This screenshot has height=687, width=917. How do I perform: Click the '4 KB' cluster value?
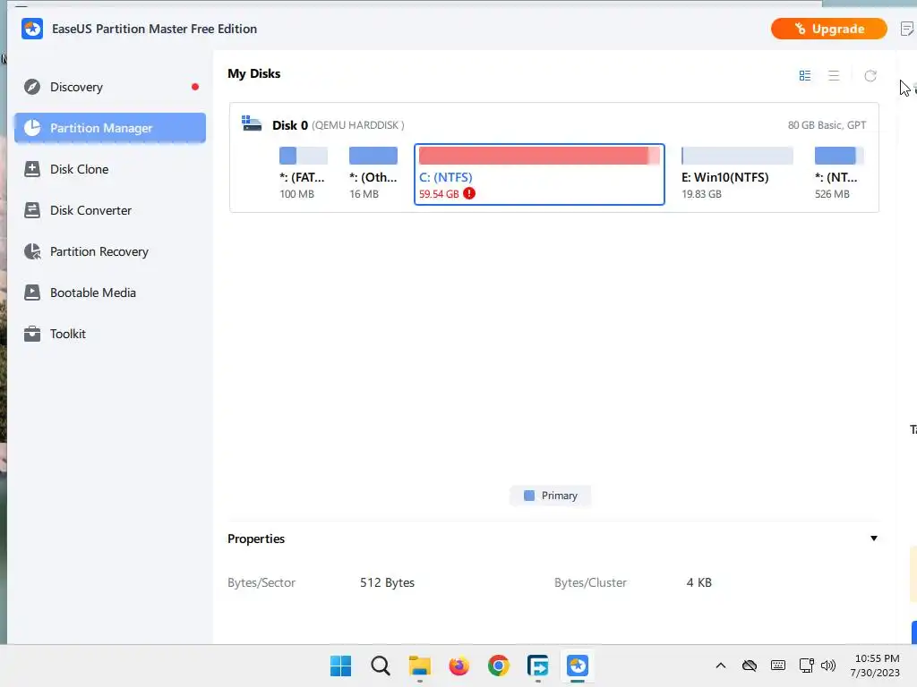[698, 582]
